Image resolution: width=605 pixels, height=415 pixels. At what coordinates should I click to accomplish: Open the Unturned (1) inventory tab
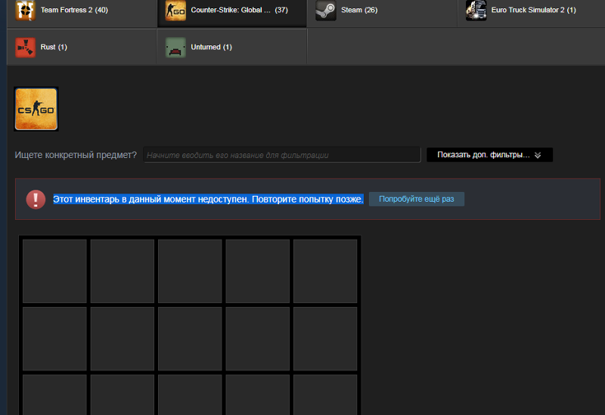pyautogui.click(x=211, y=47)
